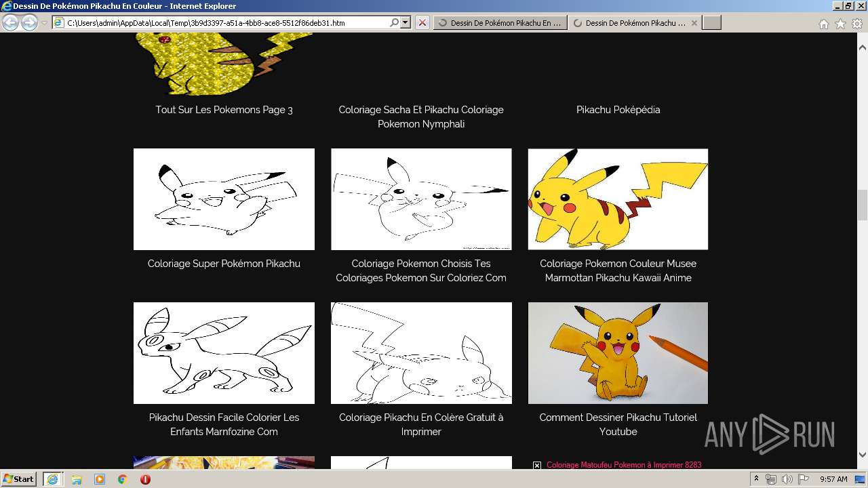Click the volume speaker tray icon

click(x=787, y=479)
